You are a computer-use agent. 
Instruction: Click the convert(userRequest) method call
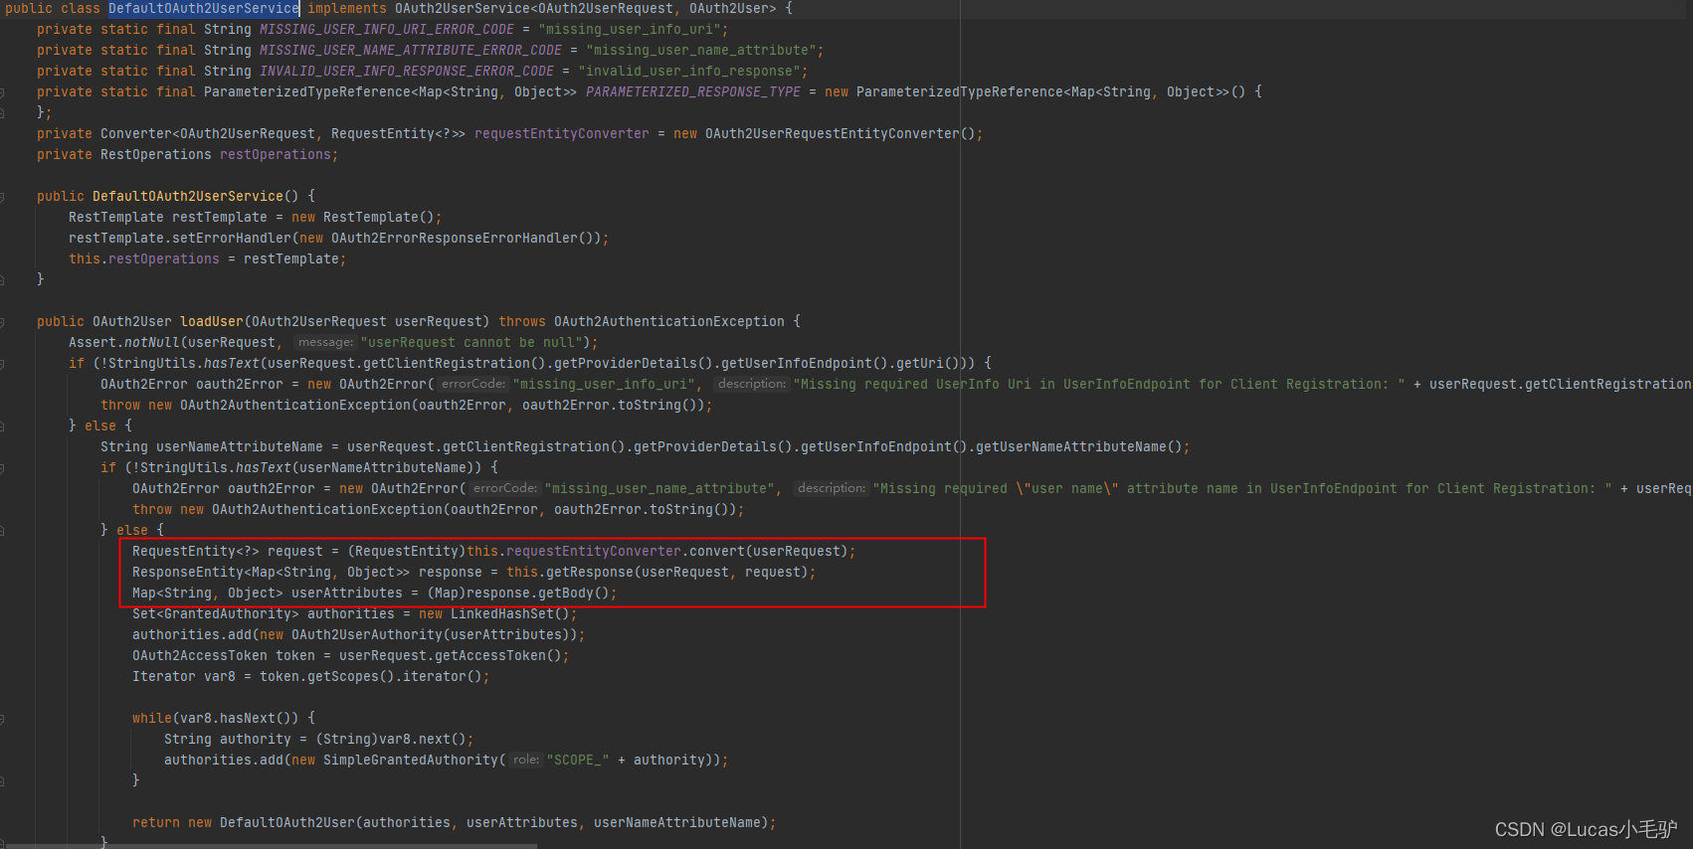769,551
